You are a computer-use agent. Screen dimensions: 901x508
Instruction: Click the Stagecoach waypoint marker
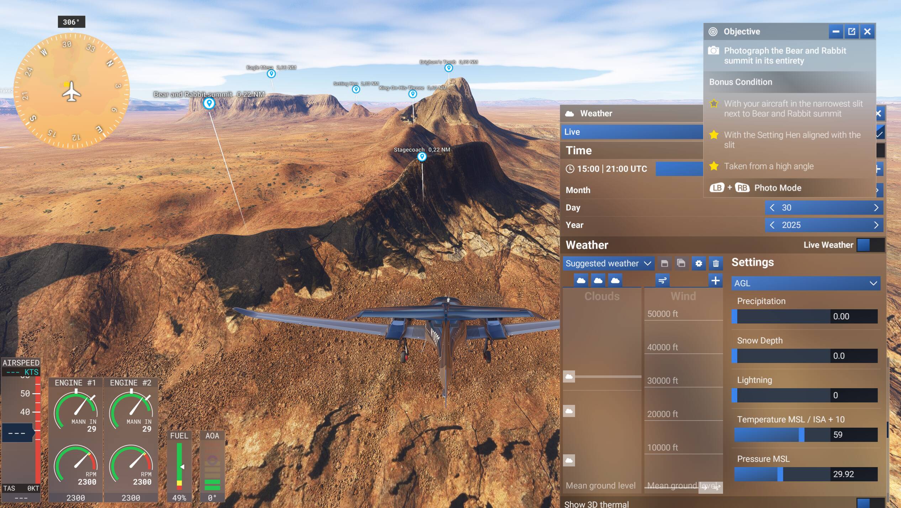click(x=422, y=156)
